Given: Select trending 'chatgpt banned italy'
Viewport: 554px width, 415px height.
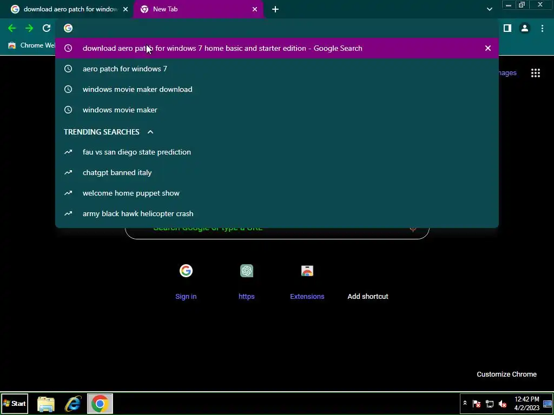Looking at the screenshot, I should pyautogui.click(x=276, y=172).
